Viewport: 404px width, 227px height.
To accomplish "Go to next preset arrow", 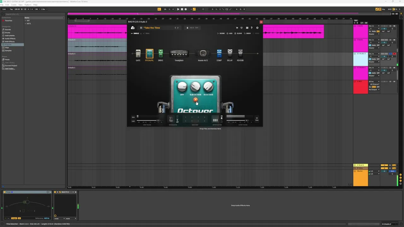I will 178,28.
